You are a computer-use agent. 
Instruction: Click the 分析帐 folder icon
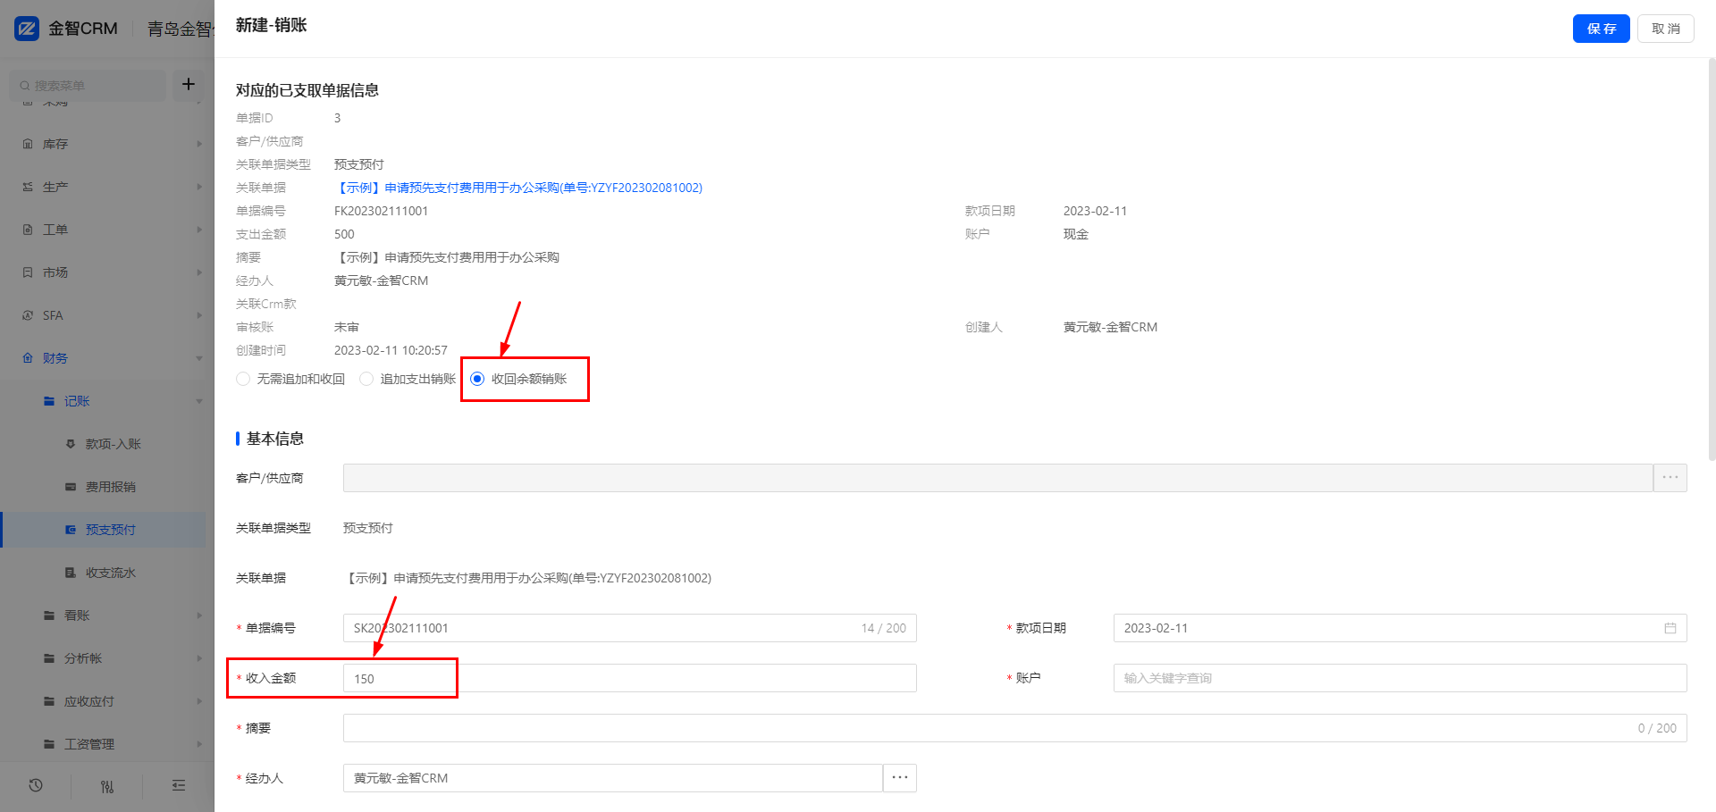click(49, 658)
